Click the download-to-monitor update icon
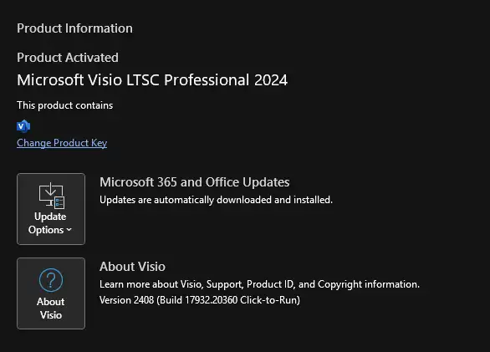 point(52,196)
